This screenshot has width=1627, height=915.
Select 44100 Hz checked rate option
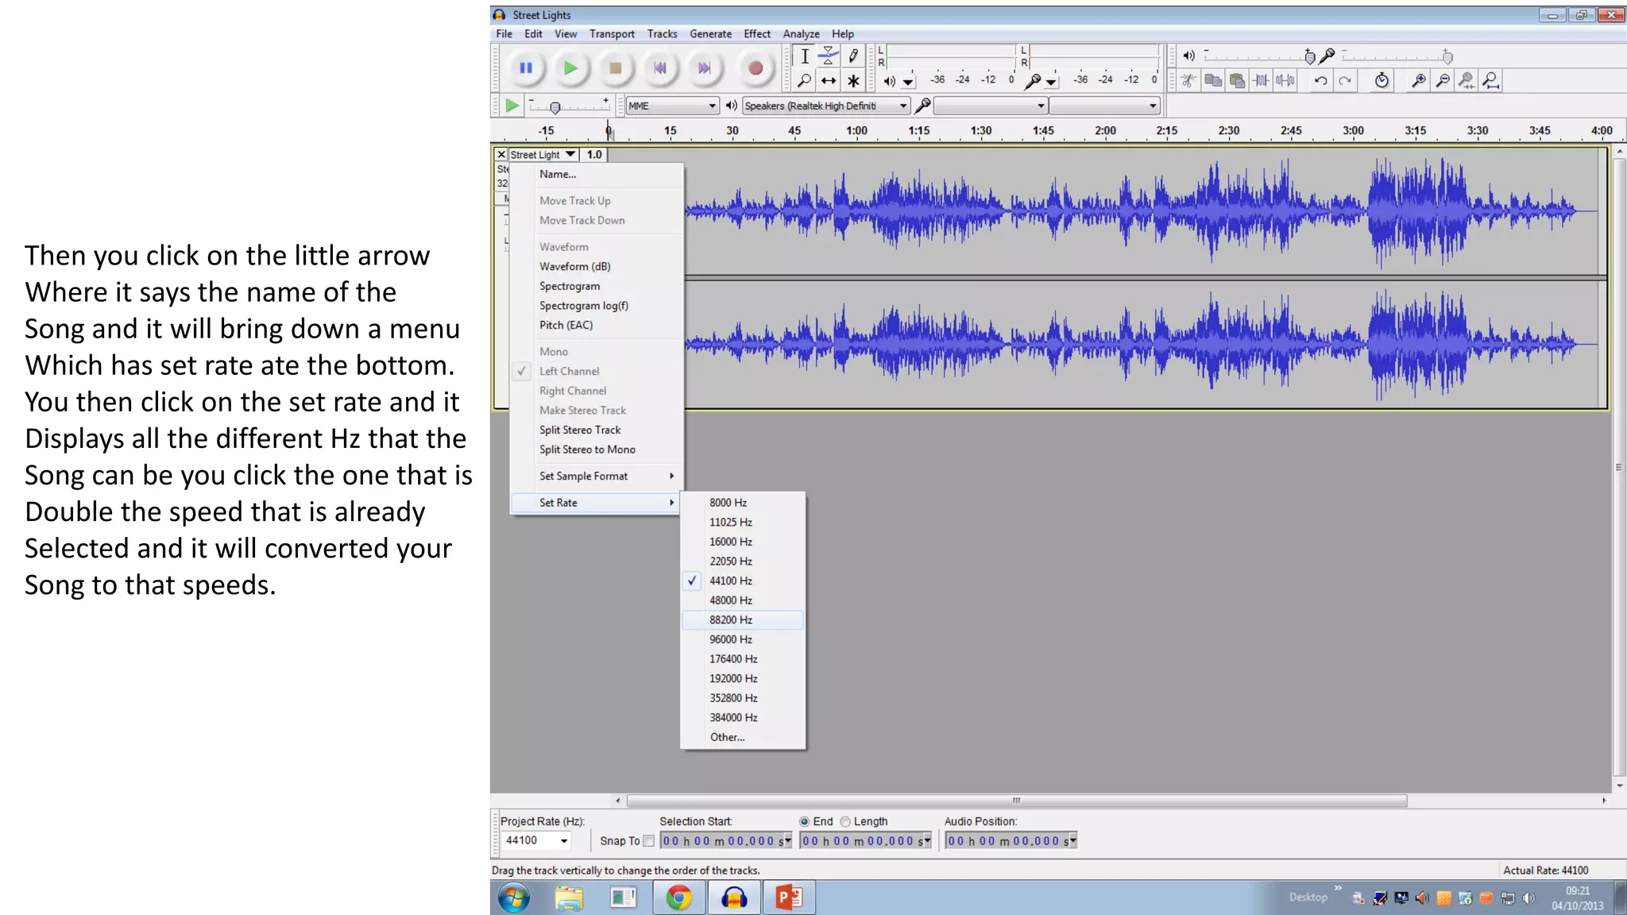743,581
